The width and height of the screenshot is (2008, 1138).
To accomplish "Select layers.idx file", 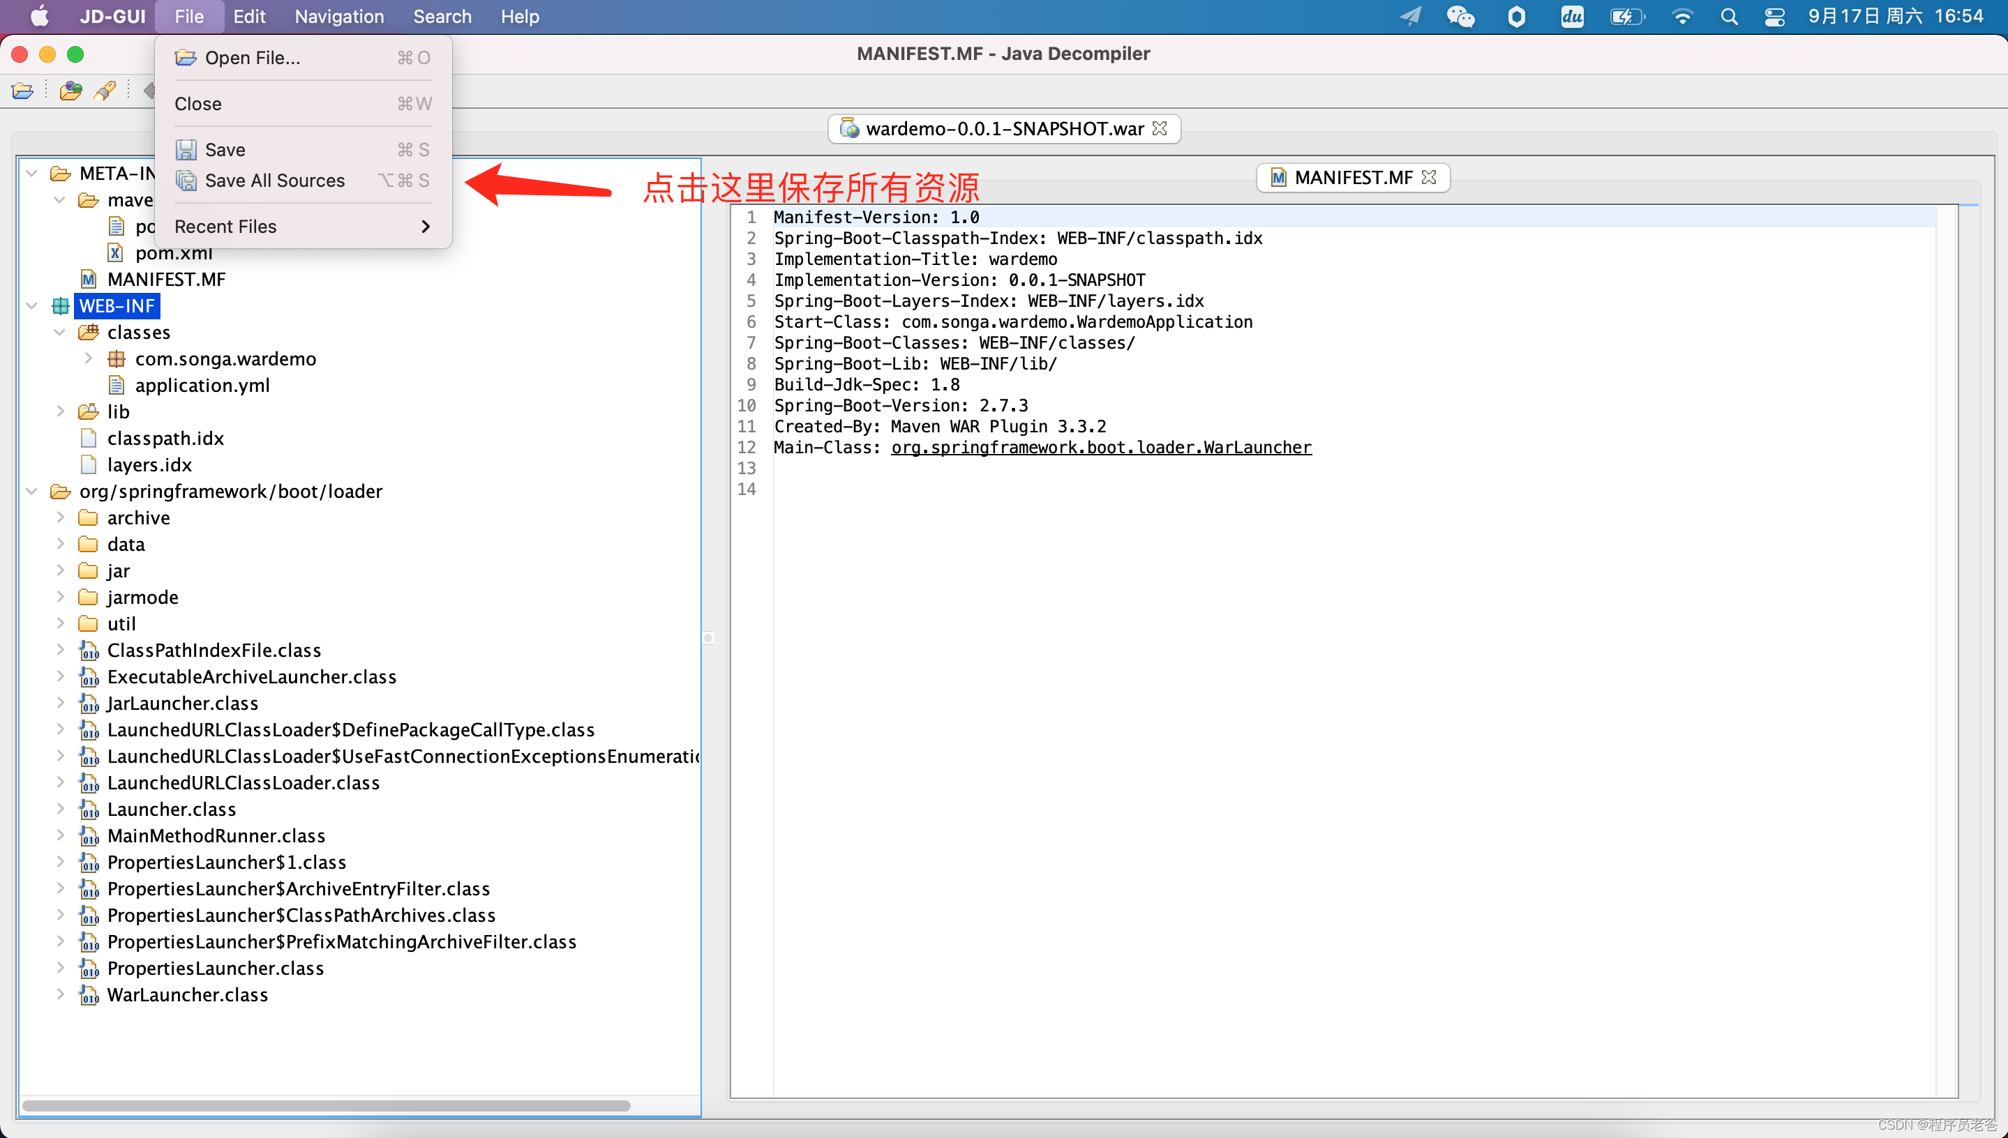I will pyautogui.click(x=149, y=465).
